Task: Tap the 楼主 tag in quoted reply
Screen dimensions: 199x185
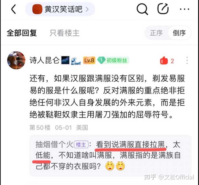Action: pos(81,145)
